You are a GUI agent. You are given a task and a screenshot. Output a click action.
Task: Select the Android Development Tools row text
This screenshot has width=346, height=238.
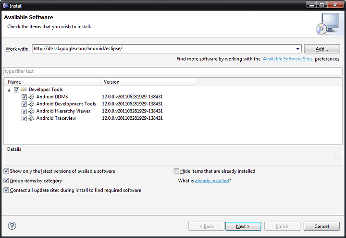[66, 104]
